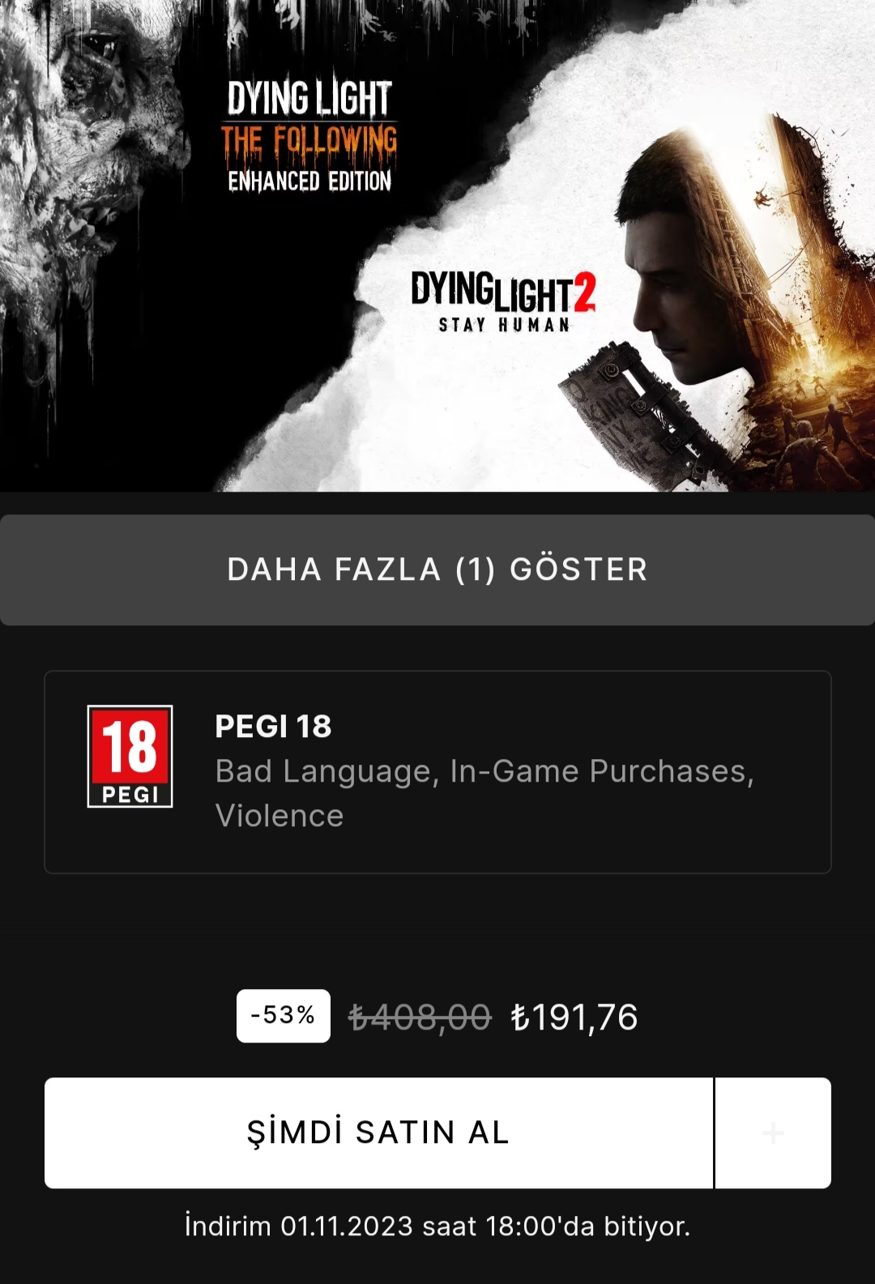The image size is (875, 1284).
Task: Tap the STAY HUMAN subtitle
Action: [503, 325]
